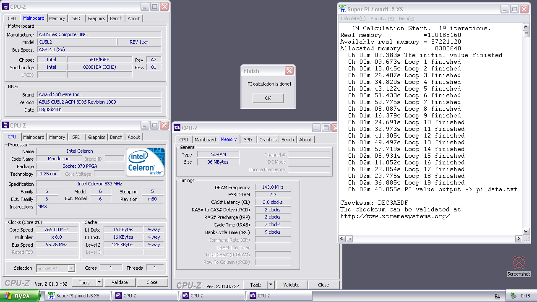The width and height of the screenshot is (537, 302).
Task: Click the Specification Intel Celeron 533 MHz field
Action: [x=100, y=184]
